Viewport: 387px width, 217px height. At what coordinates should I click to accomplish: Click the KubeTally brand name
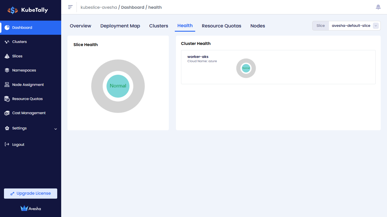tap(35, 10)
